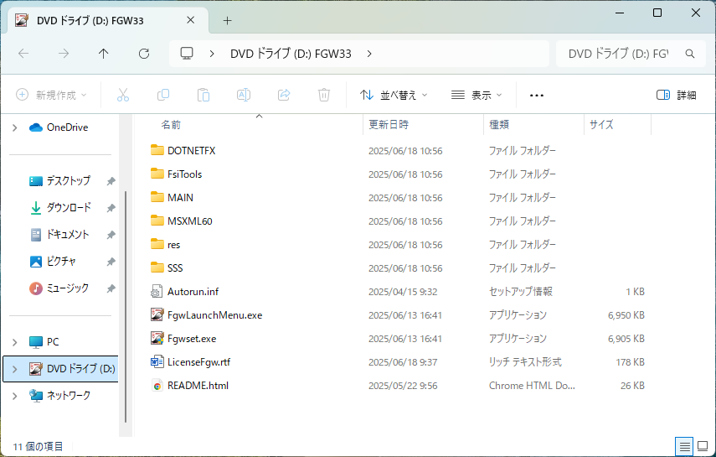Open the DOTNETFX folder
This screenshot has width=716, height=457.
(191, 151)
